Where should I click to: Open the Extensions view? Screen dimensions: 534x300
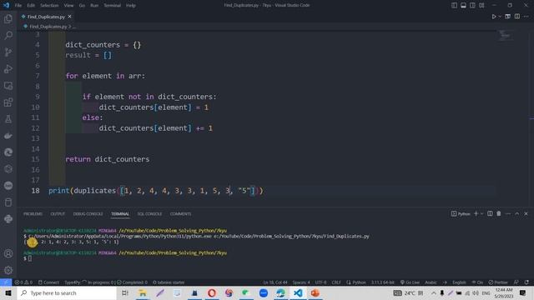click(x=8, y=102)
